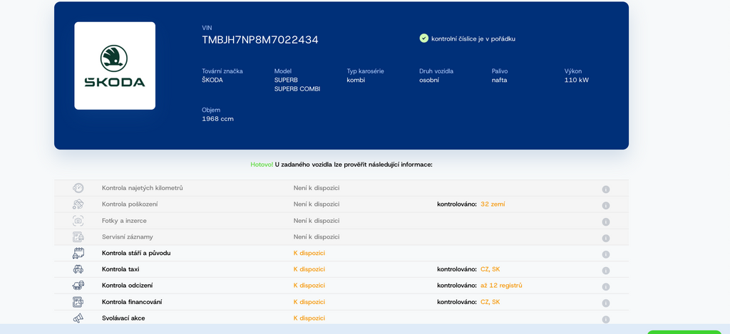Click the odometer icon for Kontrola najetých kilometrů
The height and width of the screenshot is (334, 730).
coord(78,188)
